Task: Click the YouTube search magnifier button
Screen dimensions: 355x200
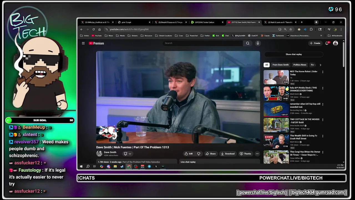Action: click(248, 43)
